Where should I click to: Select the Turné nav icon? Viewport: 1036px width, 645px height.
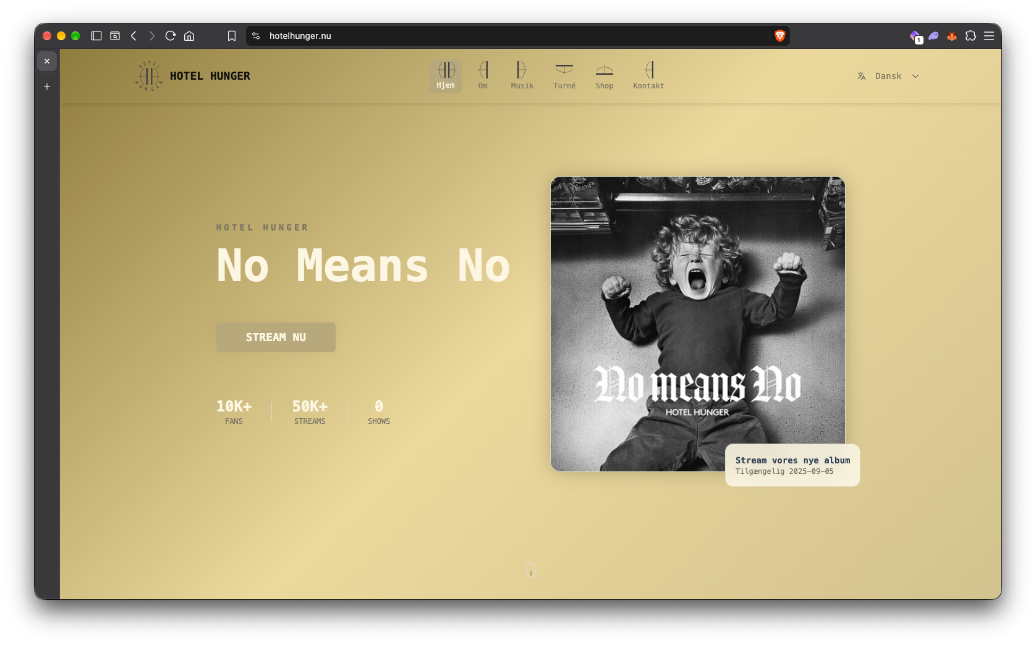[x=564, y=69]
